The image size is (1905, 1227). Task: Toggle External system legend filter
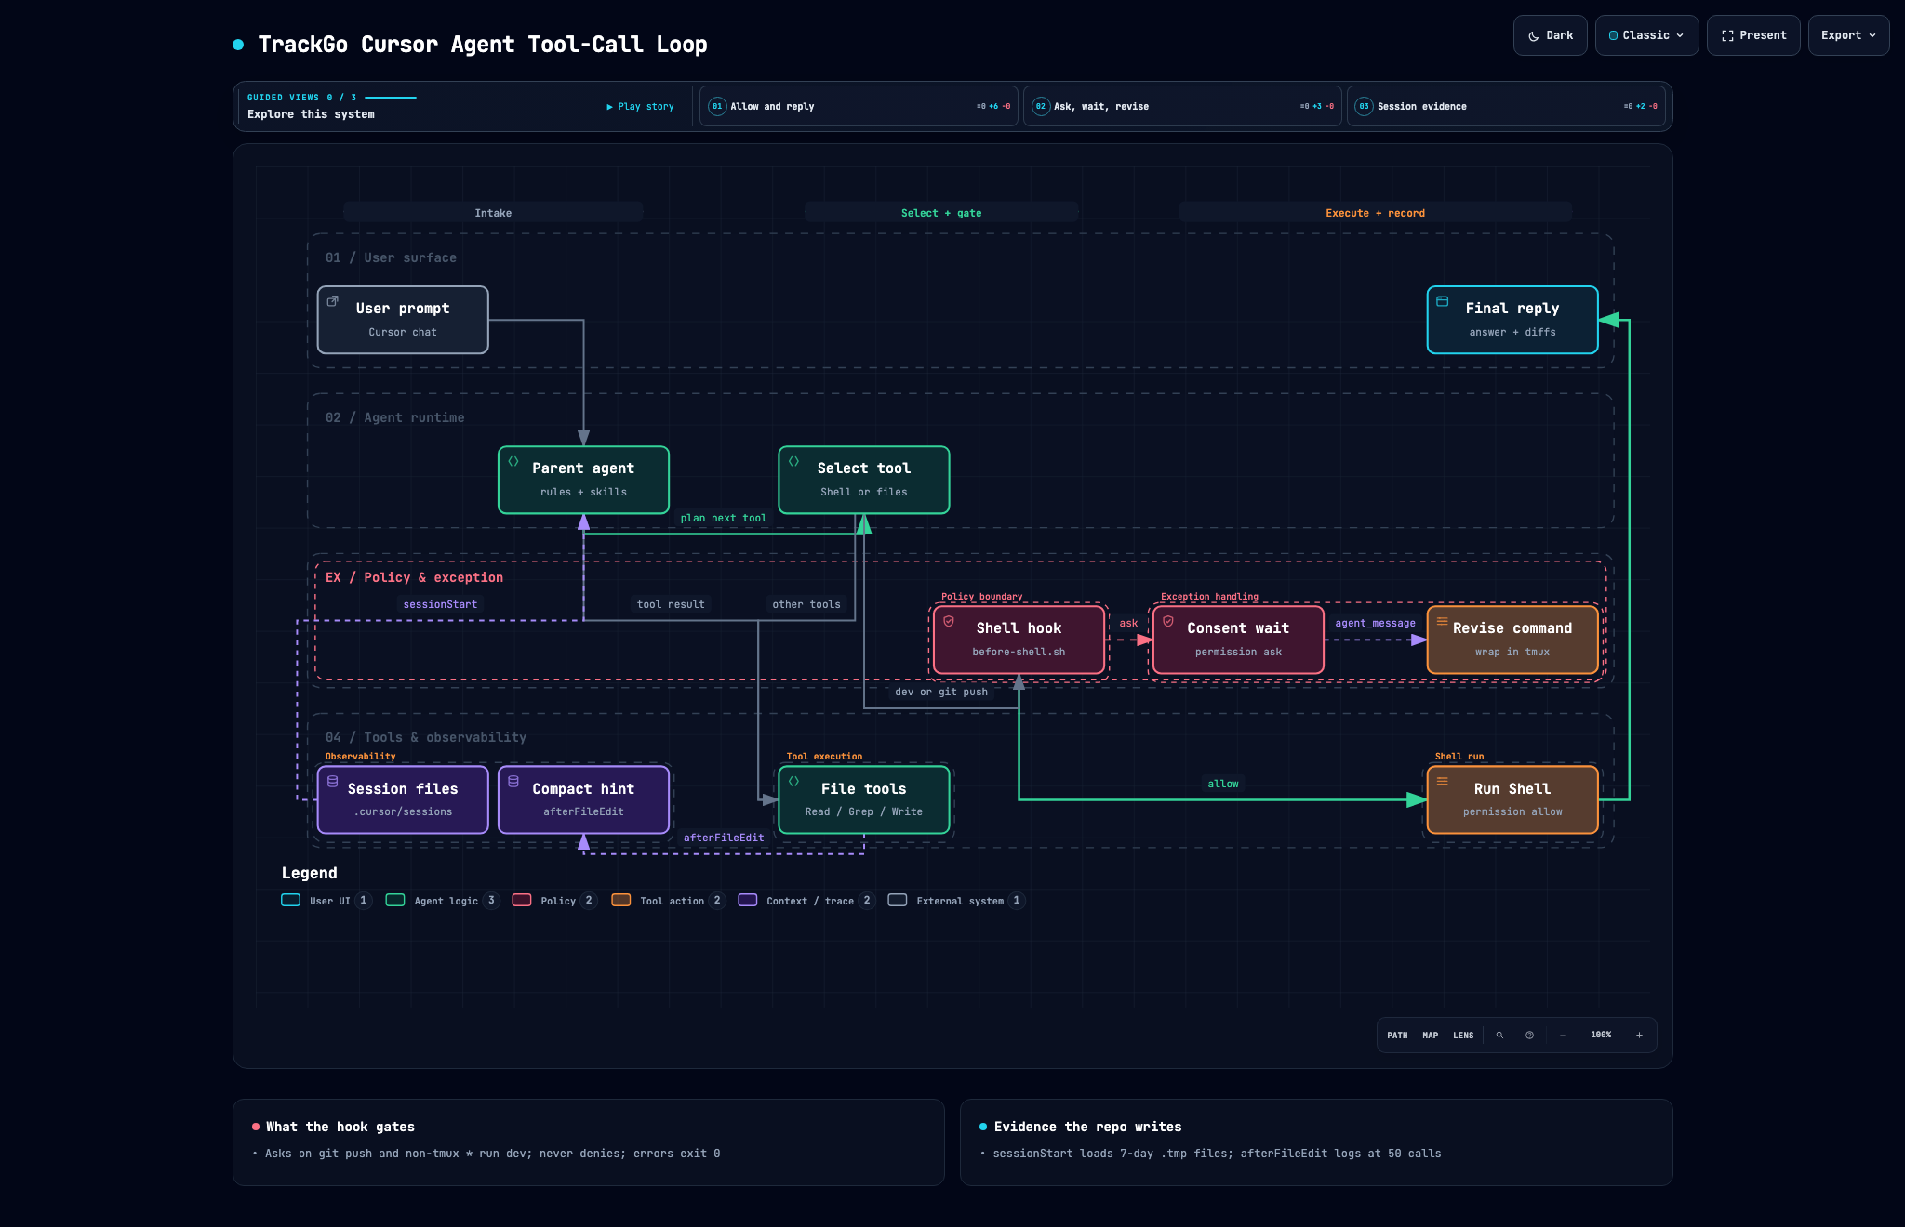point(956,900)
